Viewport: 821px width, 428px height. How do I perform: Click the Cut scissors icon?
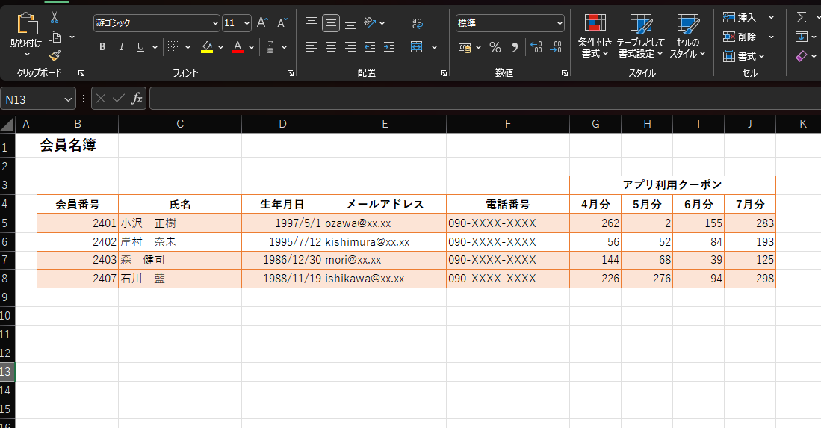[55, 18]
